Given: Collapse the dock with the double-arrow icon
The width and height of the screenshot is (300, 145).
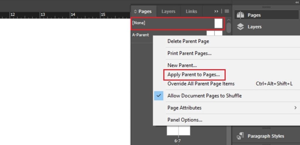Looking at the screenshot, I should pos(297,2).
